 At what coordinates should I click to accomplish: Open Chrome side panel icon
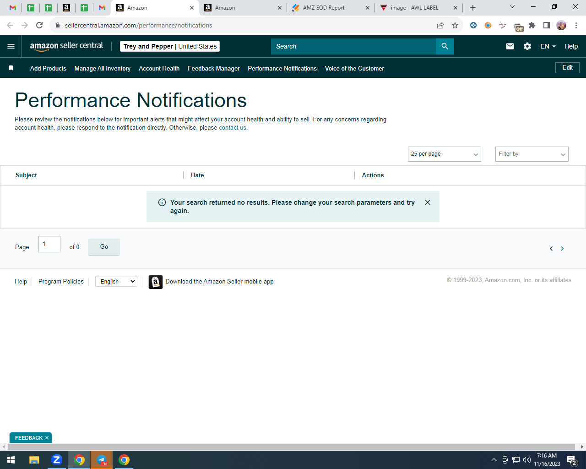click(x=547, y=25)
